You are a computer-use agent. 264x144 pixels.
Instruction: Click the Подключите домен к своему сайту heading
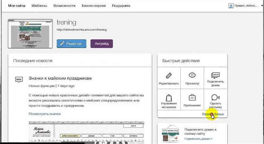[x=200, y=132]
